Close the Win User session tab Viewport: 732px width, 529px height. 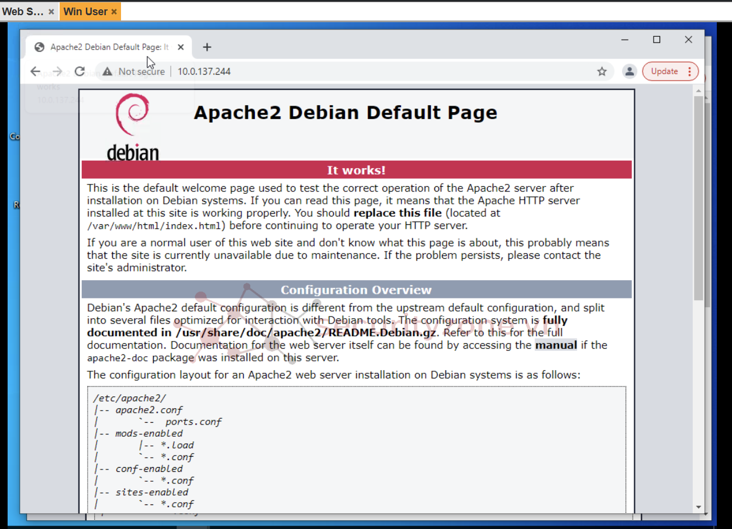point(114,12)
